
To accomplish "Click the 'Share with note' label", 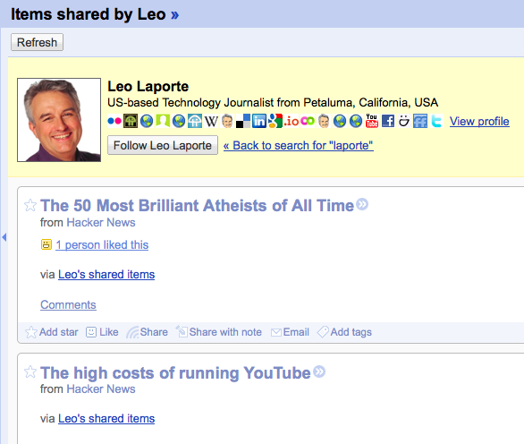I will (225, 332).
